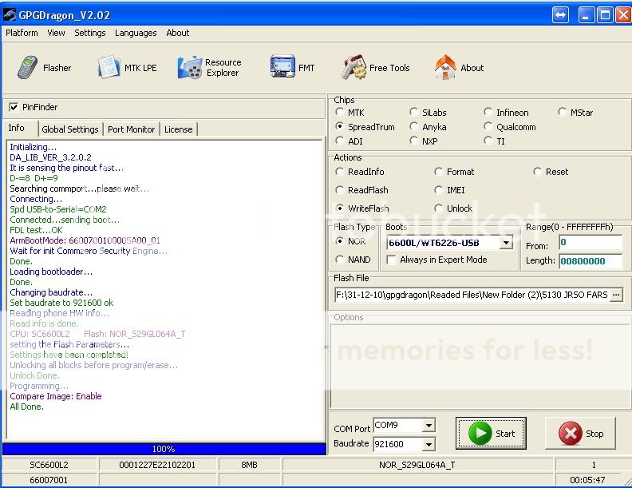Select the NXP chip option
Viewport: 632px width, 488px height.
[413, 141]
